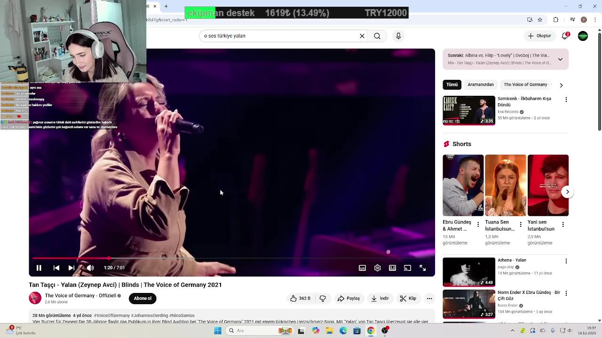Open options for Ebru Gündeş short
This screenshot has width=602, height=338.
478,224
